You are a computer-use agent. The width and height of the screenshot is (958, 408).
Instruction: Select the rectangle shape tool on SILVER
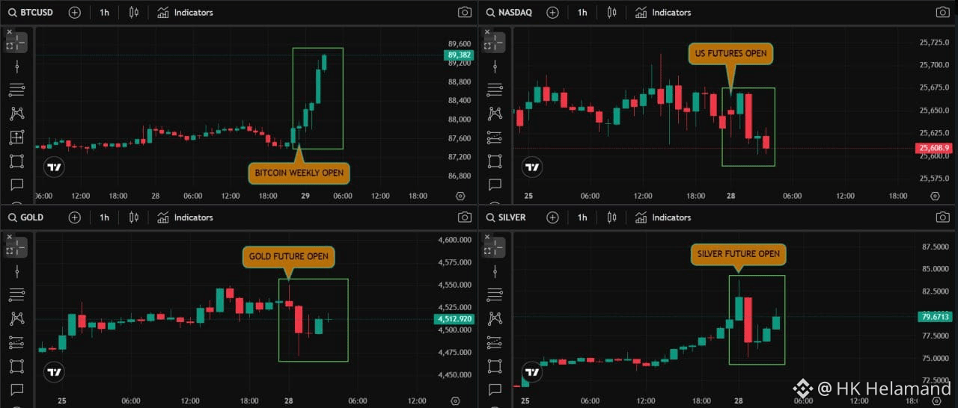[x=494, y=366]
